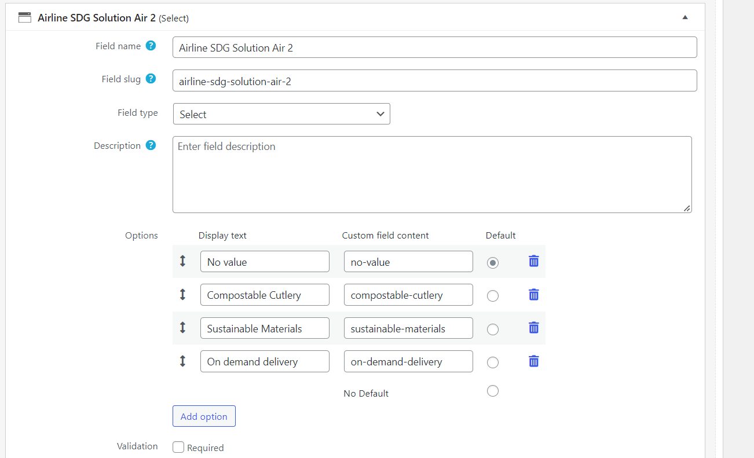Set On demand delivery as default

(x=493, y=362)
